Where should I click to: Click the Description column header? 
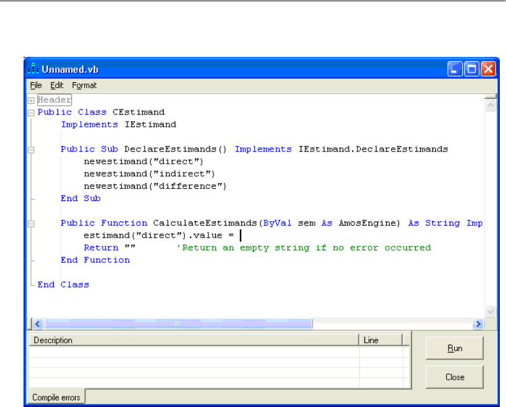[194, 340]
